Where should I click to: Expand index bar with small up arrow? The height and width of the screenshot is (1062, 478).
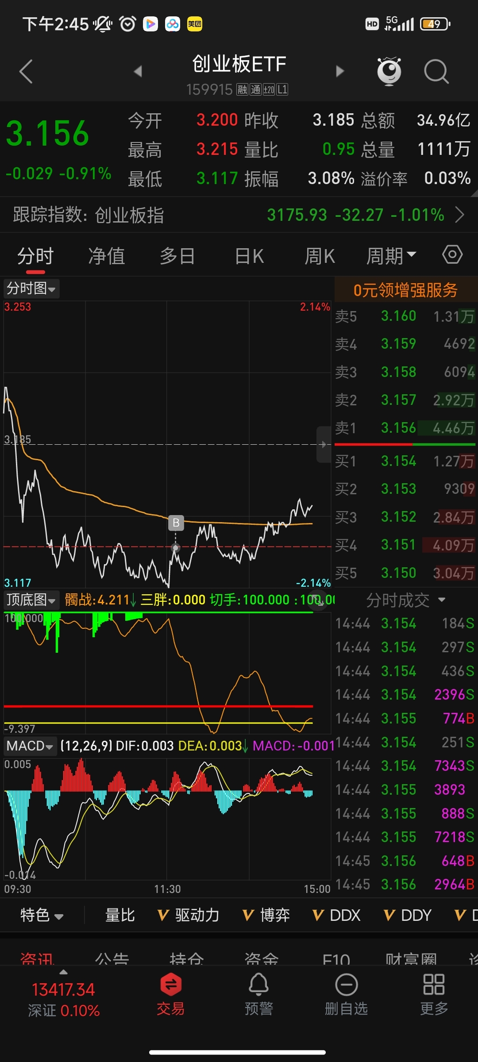click(x=64, y=972)
